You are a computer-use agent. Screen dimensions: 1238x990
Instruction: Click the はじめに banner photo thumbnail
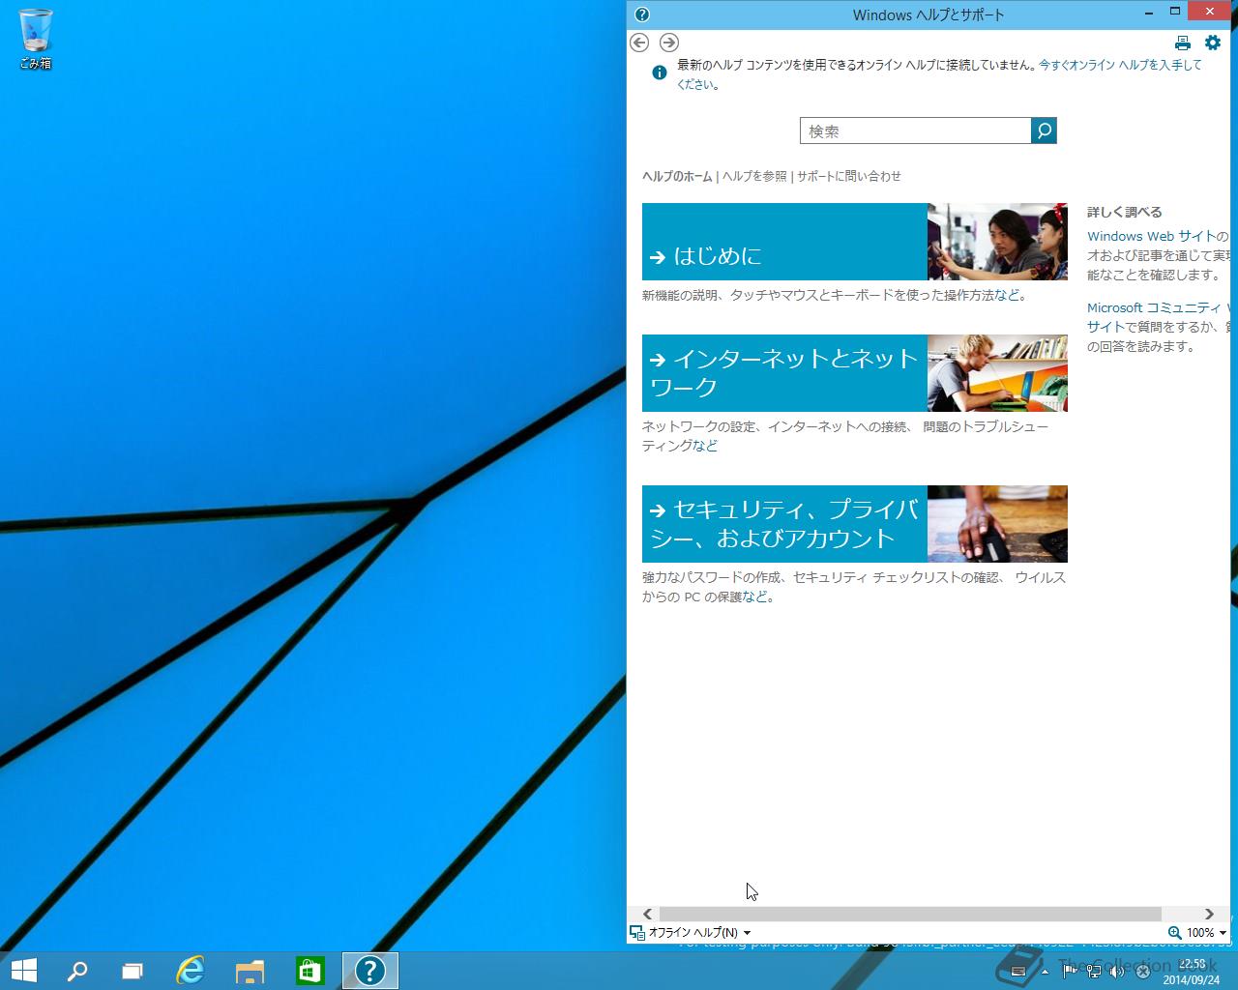click(997, 242)
